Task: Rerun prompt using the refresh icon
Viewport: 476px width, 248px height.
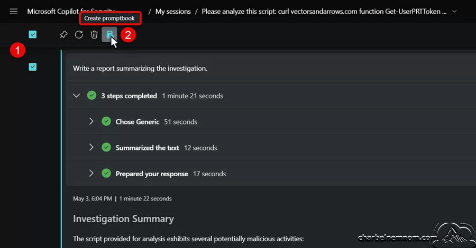Action: coord(79,34)
